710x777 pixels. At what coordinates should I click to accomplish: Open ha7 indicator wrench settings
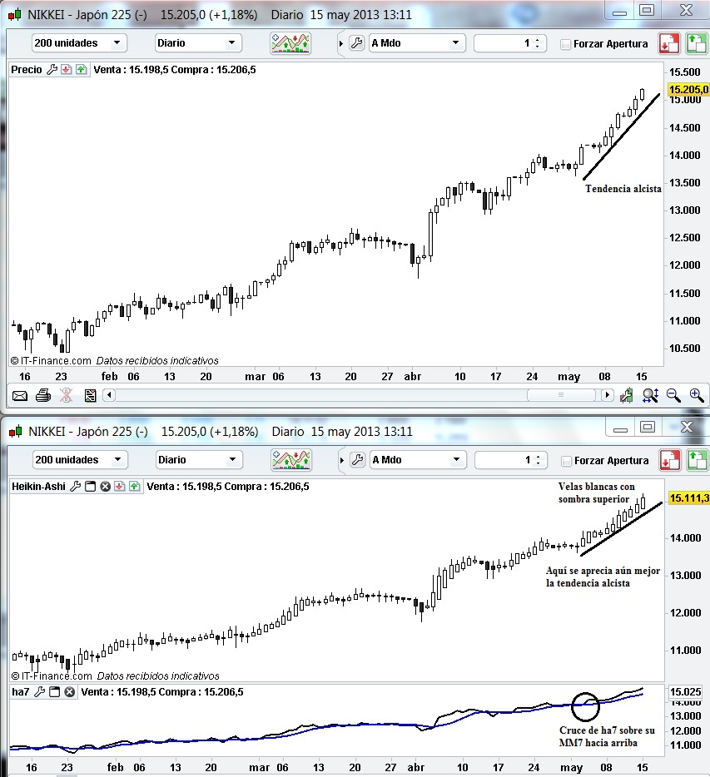click(x=40, y=692)
